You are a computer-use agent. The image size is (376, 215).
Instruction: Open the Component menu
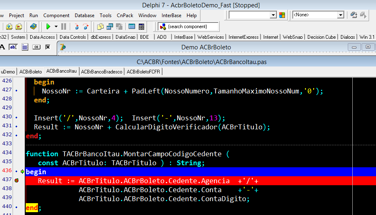[x=56, y=16]
